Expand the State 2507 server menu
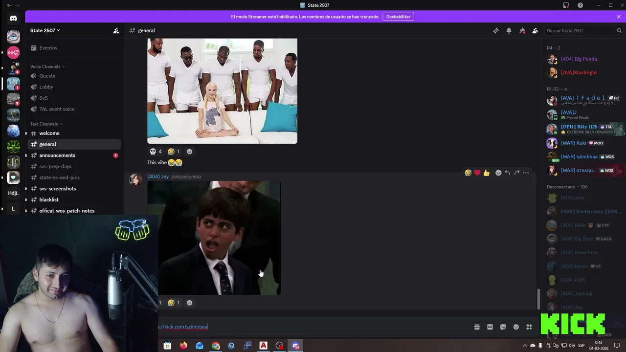This screenshot has height=352, width=626. point(45,30)
